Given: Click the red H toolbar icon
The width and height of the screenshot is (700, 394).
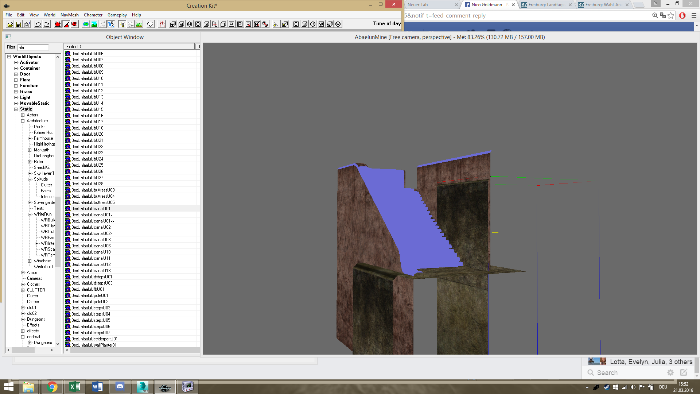Looking at the screenshot, I should click(215, 24).
